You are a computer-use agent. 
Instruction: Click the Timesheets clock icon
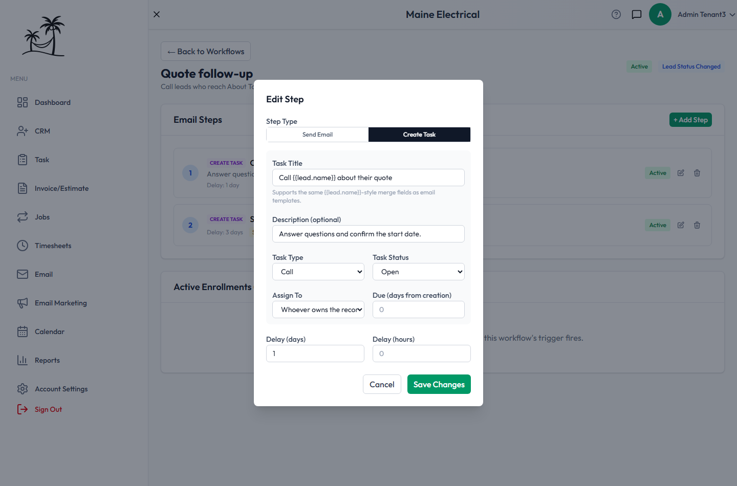click(x=23, y=246)
